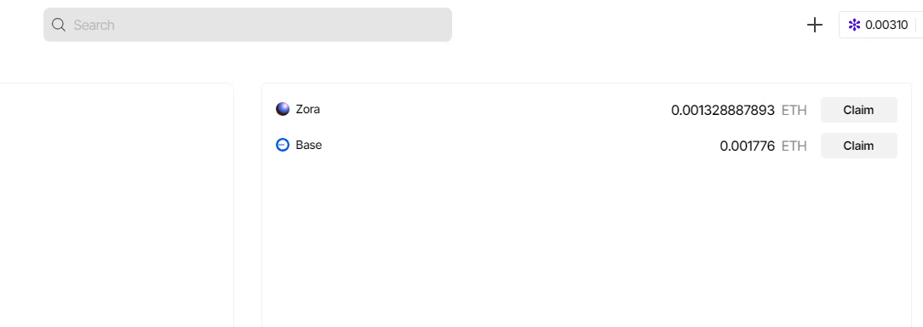Click the Zora sphere network icon
Screen dimensions: 923x327
point(283,109)
